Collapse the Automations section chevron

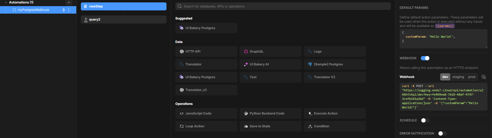[x=6, y=2]
